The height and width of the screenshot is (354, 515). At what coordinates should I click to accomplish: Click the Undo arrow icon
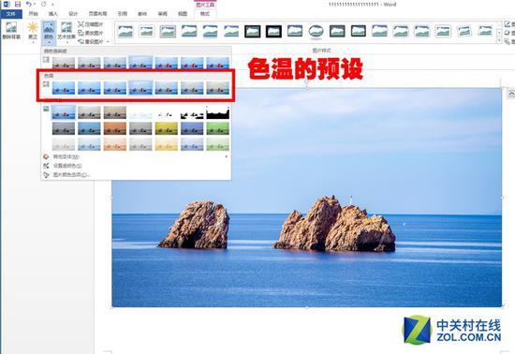click(x=29, y=5)
